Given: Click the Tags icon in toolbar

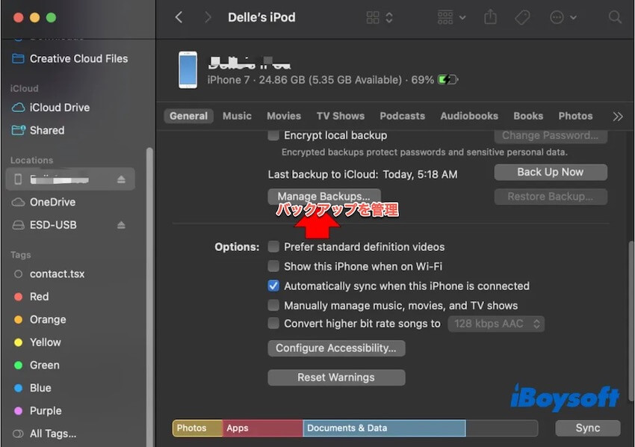Looking at the screenshot, I should 523,17.
